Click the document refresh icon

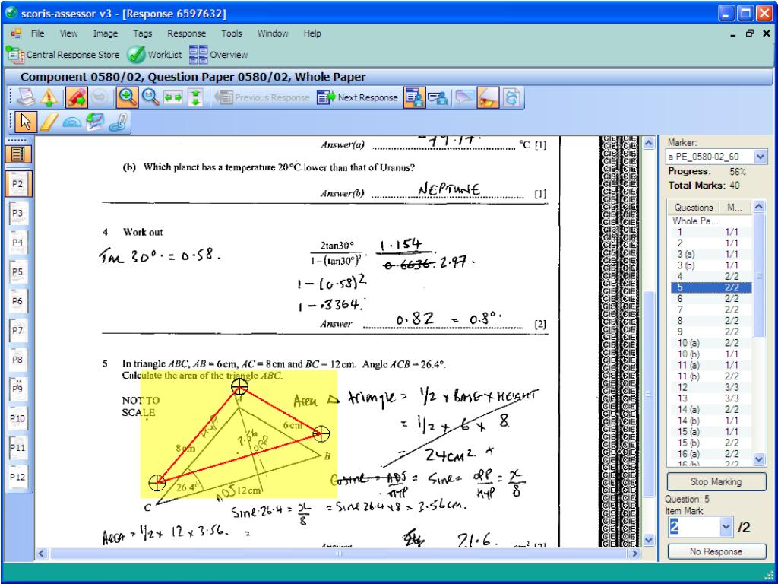[x=512, y=97]
